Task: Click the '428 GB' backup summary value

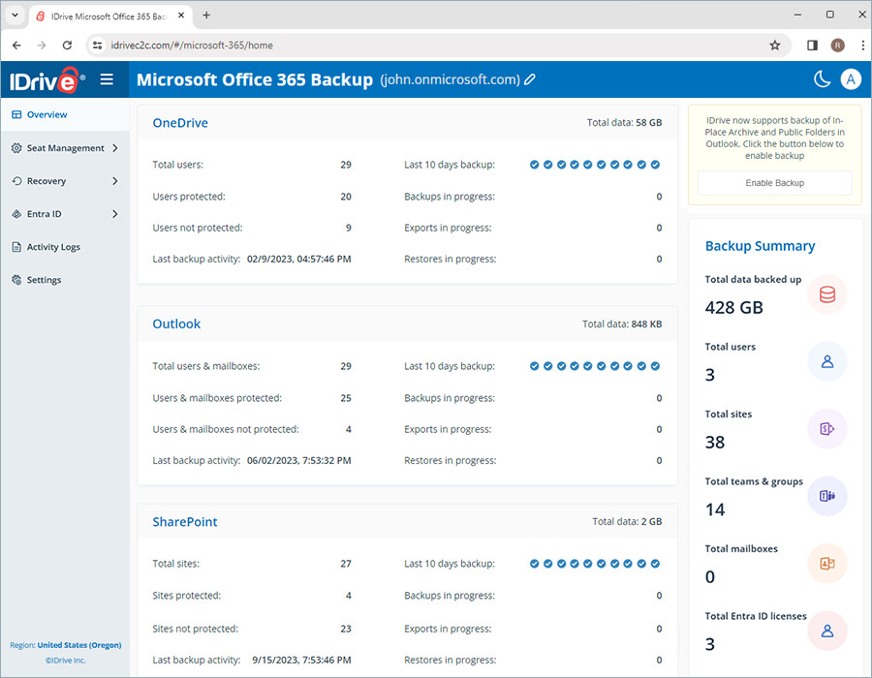Action: (734, 307)
